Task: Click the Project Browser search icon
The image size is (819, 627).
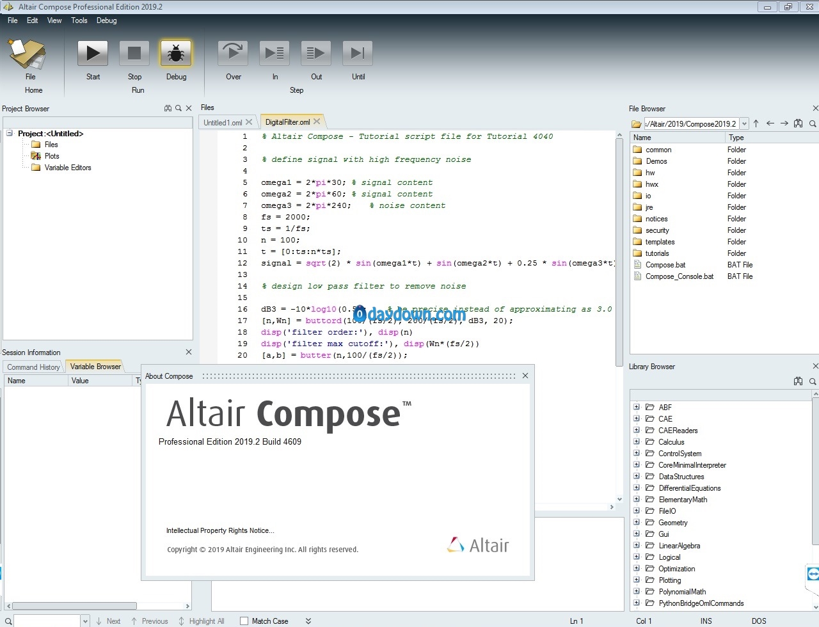Action: click(x=179, y=109)
